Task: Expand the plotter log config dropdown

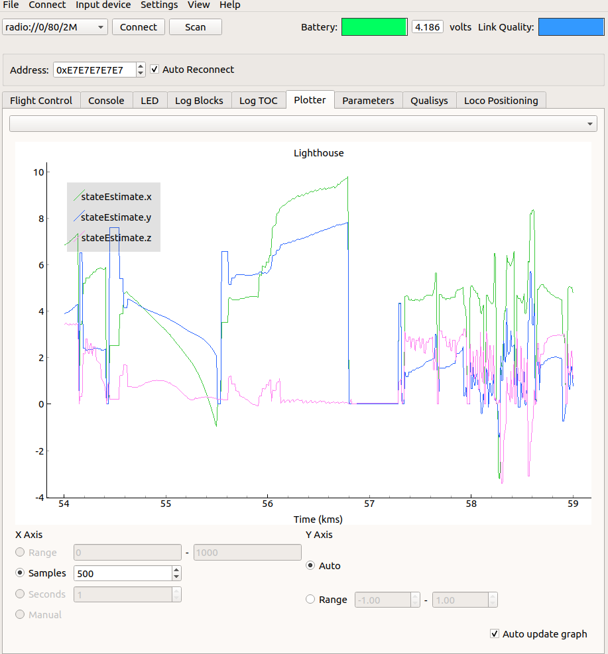Action: point(303,124)
